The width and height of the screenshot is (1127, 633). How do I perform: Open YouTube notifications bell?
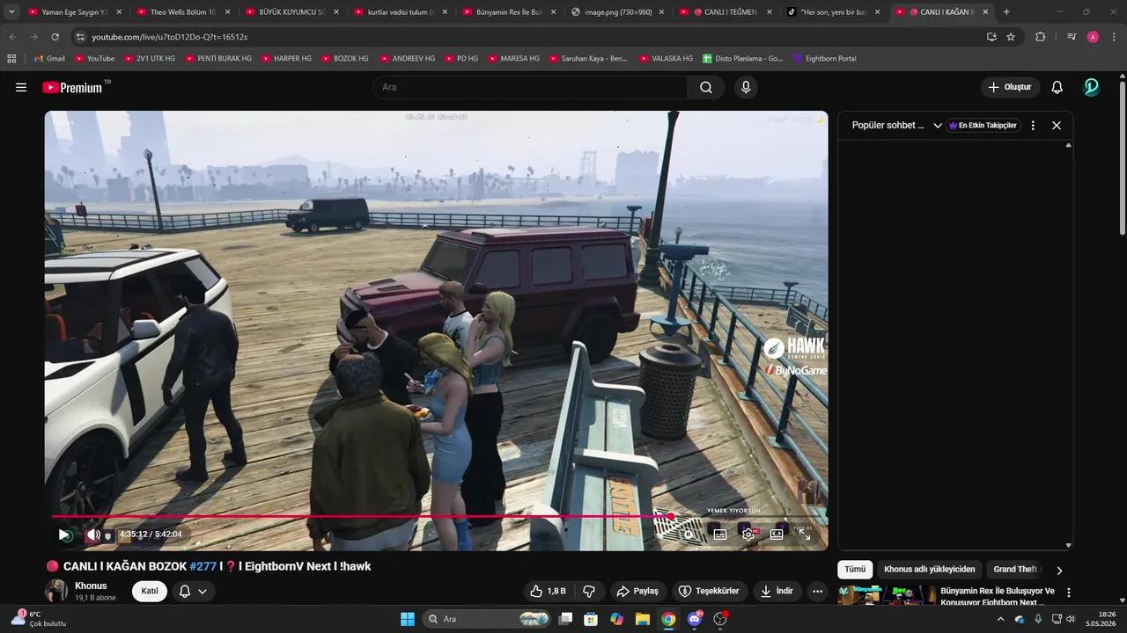click(x=1057, y=87)
